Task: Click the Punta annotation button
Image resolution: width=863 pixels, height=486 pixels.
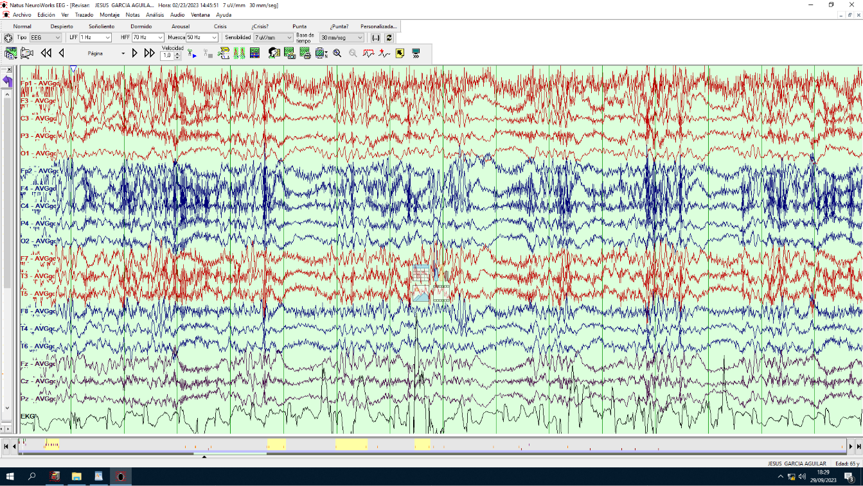Action: tap(299, 26)
